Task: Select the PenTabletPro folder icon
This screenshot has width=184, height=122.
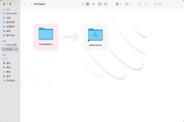Action: click(46, 34)
